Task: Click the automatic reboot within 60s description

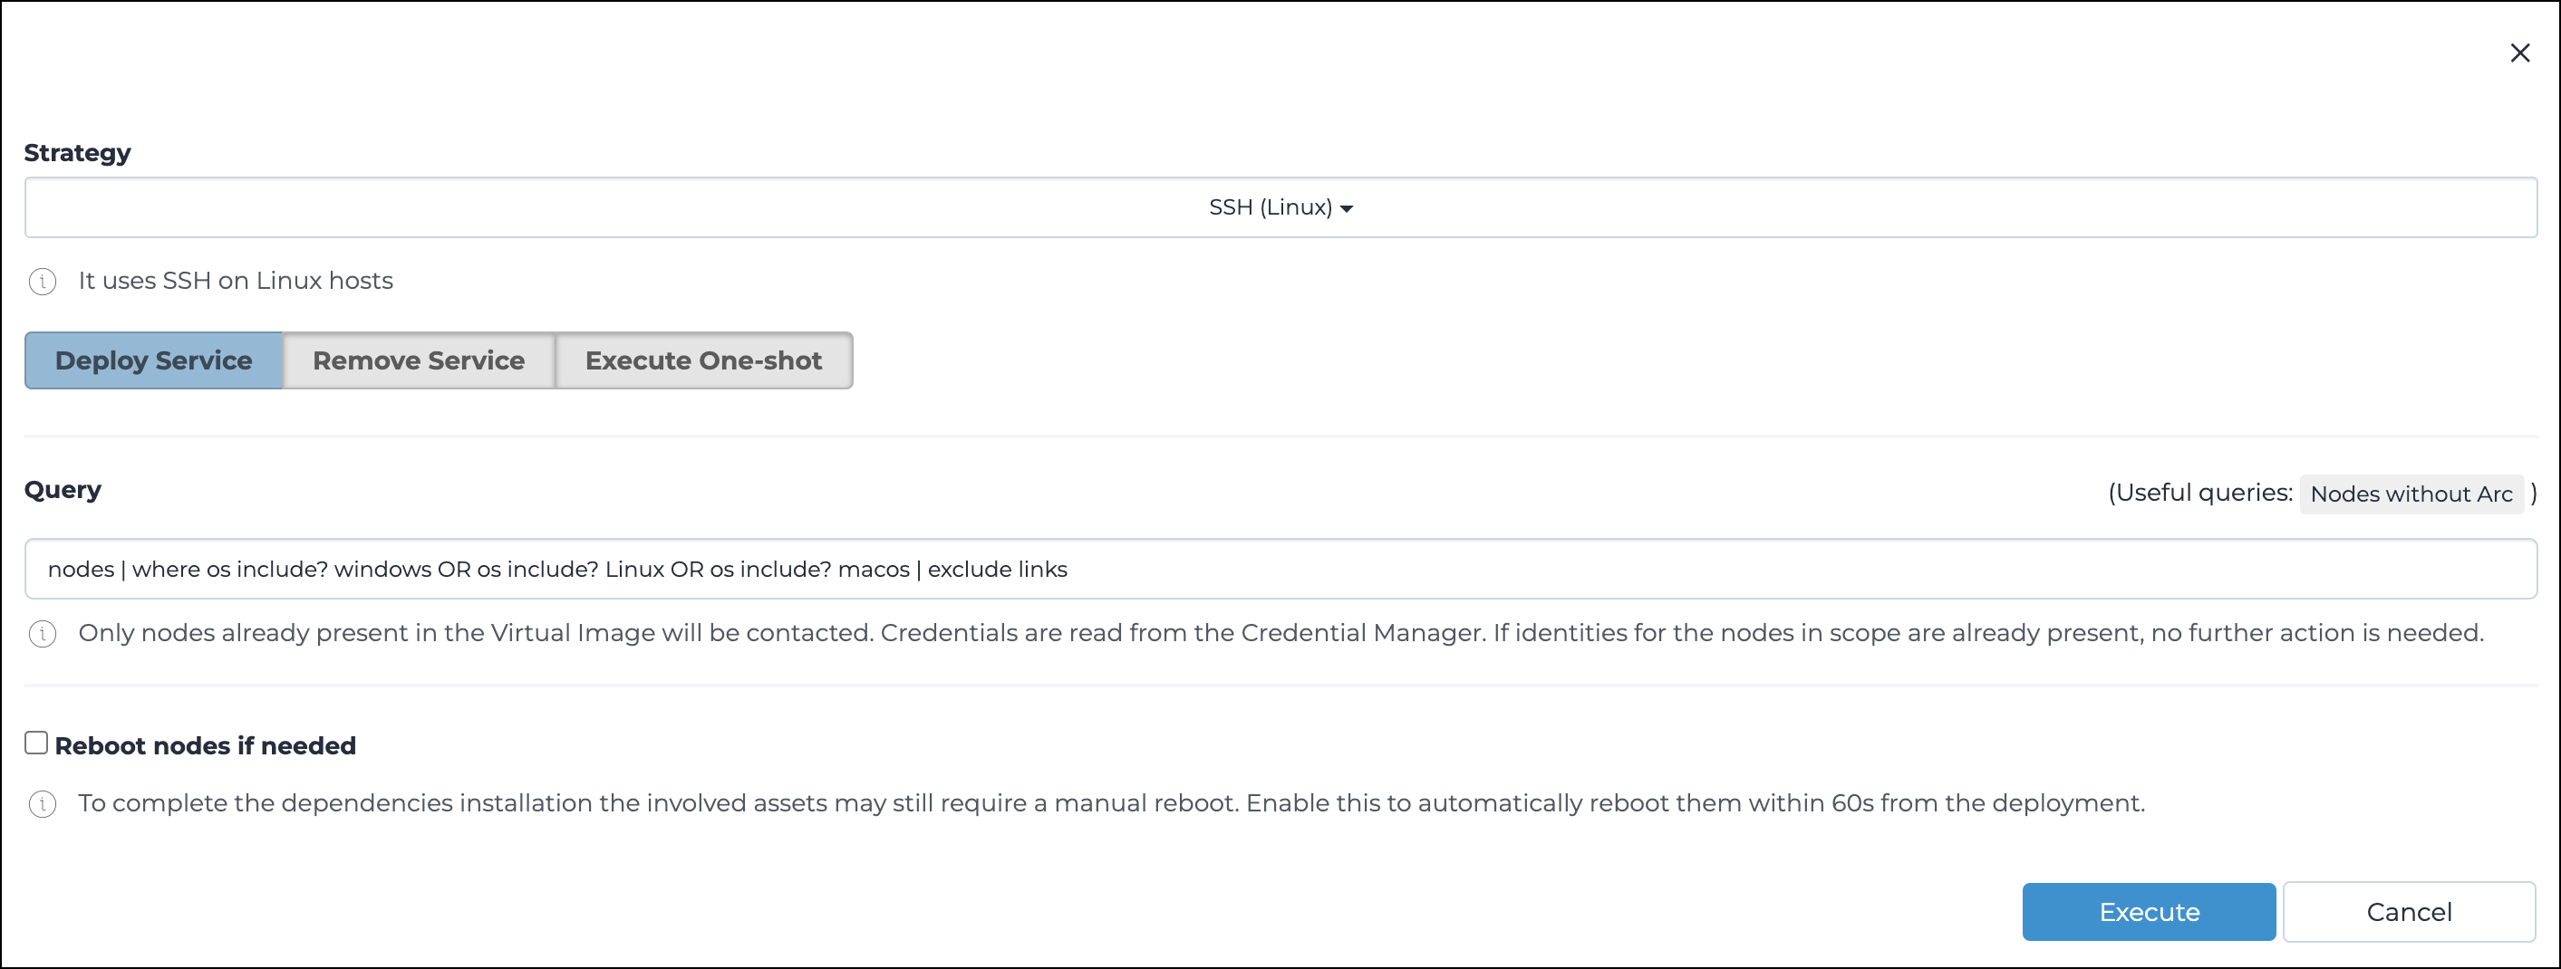Action: coord(1112,802)
